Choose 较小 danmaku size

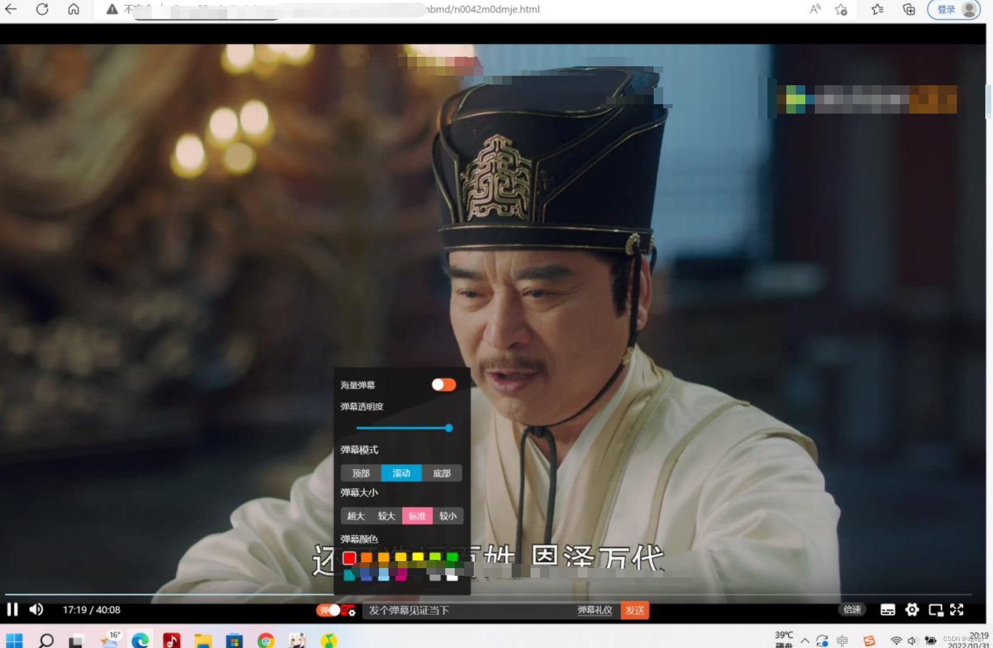click(x=448, y=516)
